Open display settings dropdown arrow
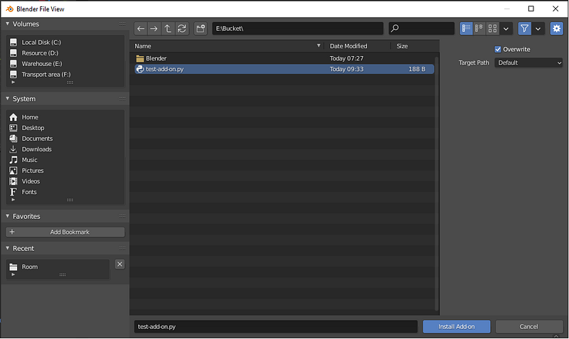This screenshot has width=569, height=339. coord(506,28)
